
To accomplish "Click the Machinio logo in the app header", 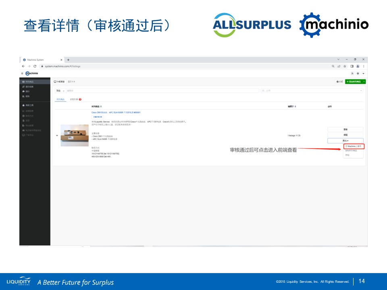I will tap(31, 73).
